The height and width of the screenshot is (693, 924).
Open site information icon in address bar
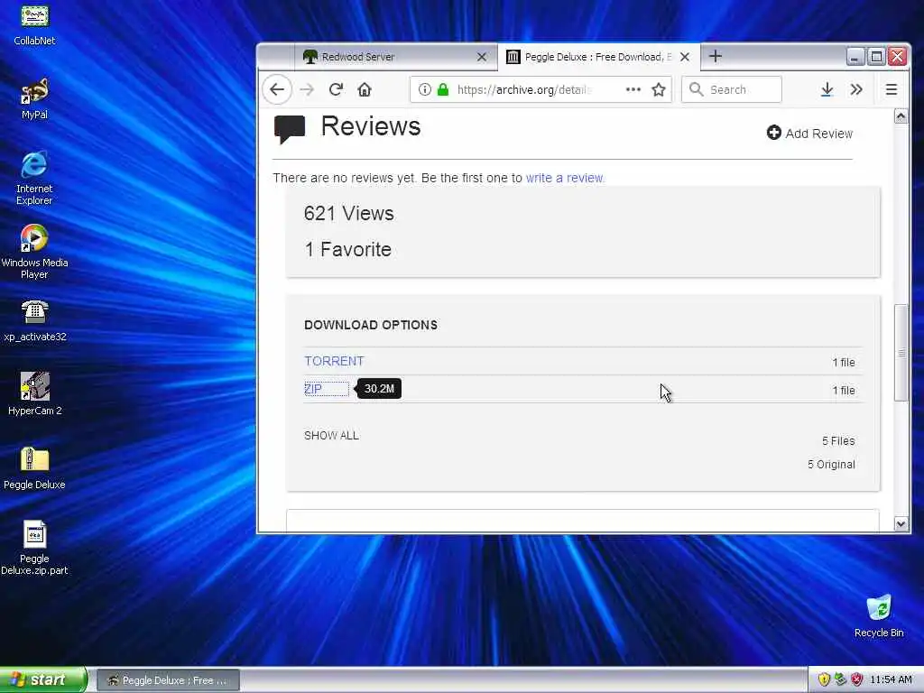pos(424,89)
